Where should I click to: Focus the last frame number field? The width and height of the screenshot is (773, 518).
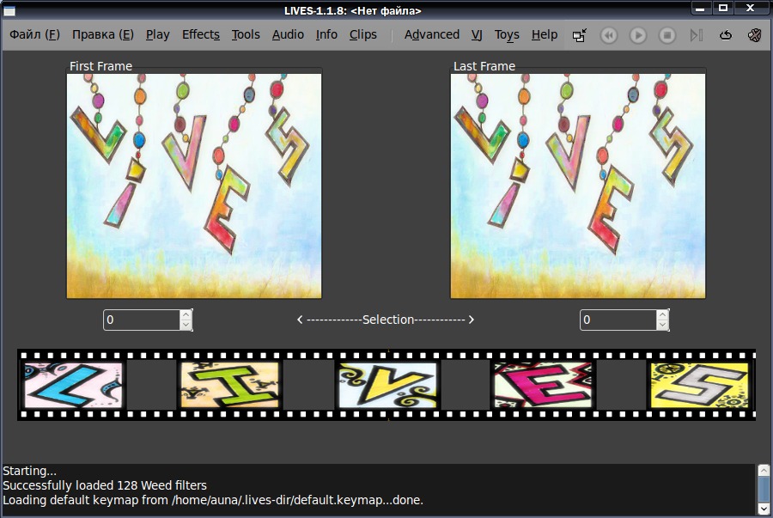618,320
